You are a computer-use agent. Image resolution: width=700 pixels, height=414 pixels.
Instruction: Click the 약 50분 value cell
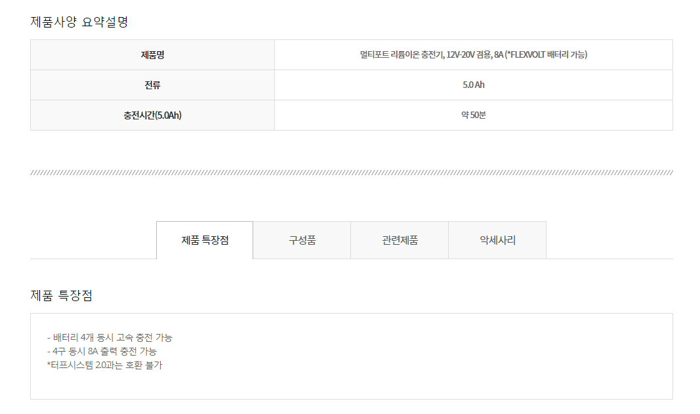tap(474, 115)
